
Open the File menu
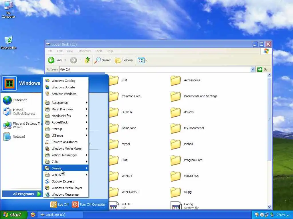tap(50, 51)
